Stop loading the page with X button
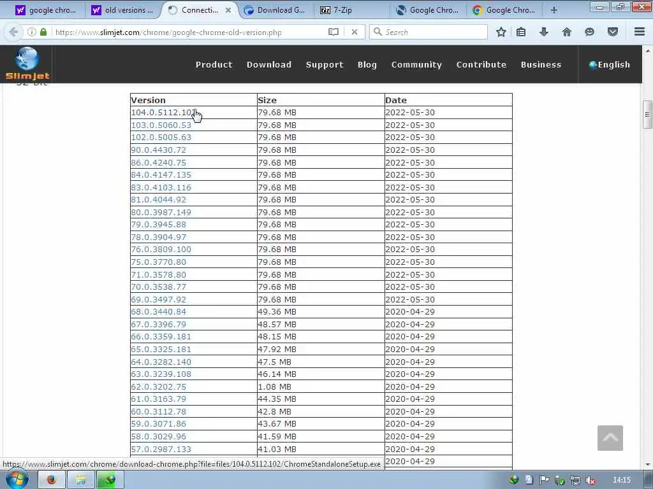 pyautogui.click(x=355, y=32)
